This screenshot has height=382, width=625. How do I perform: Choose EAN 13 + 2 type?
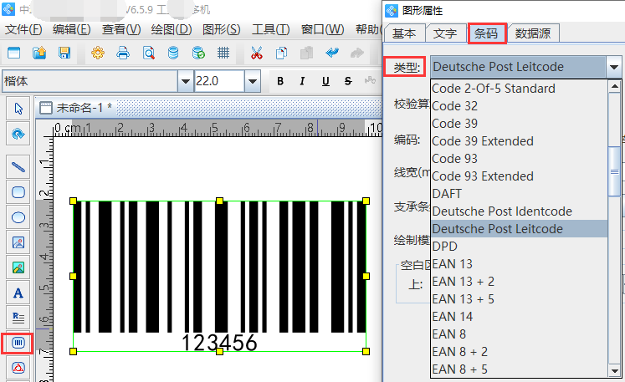[519, 281]
